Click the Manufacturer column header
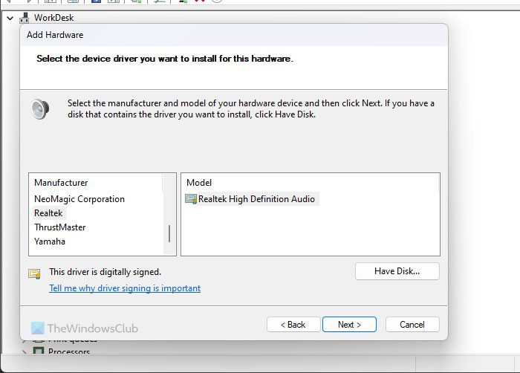The image size is (520, 373). point(61,183)
